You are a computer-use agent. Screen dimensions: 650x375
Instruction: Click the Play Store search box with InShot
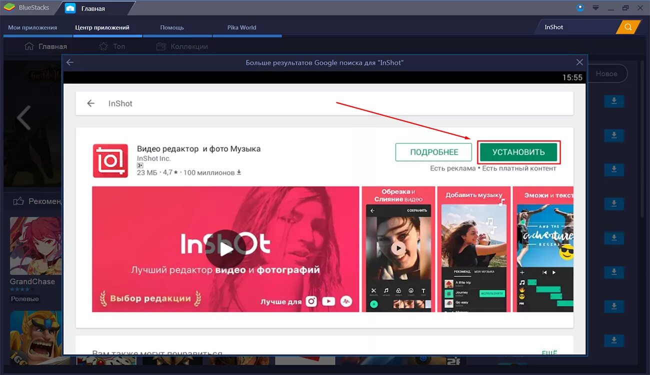pyautogui.click(x=324, y=103)
